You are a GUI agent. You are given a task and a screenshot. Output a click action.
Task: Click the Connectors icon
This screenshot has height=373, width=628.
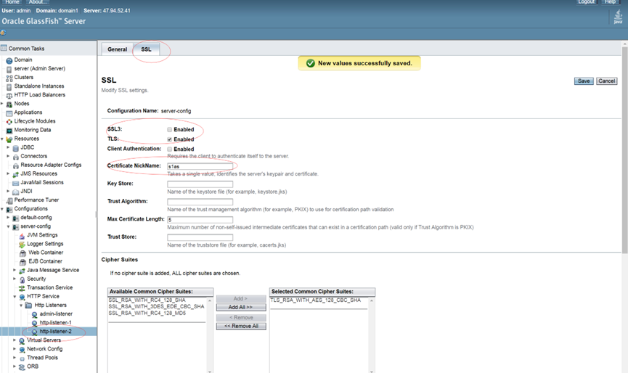pos(16,157)
